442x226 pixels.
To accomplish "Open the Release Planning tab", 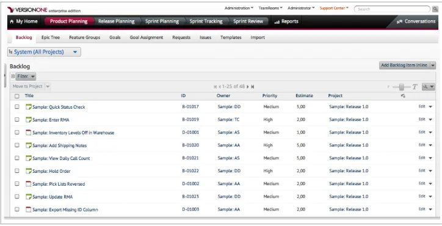I will coord(116,21).
